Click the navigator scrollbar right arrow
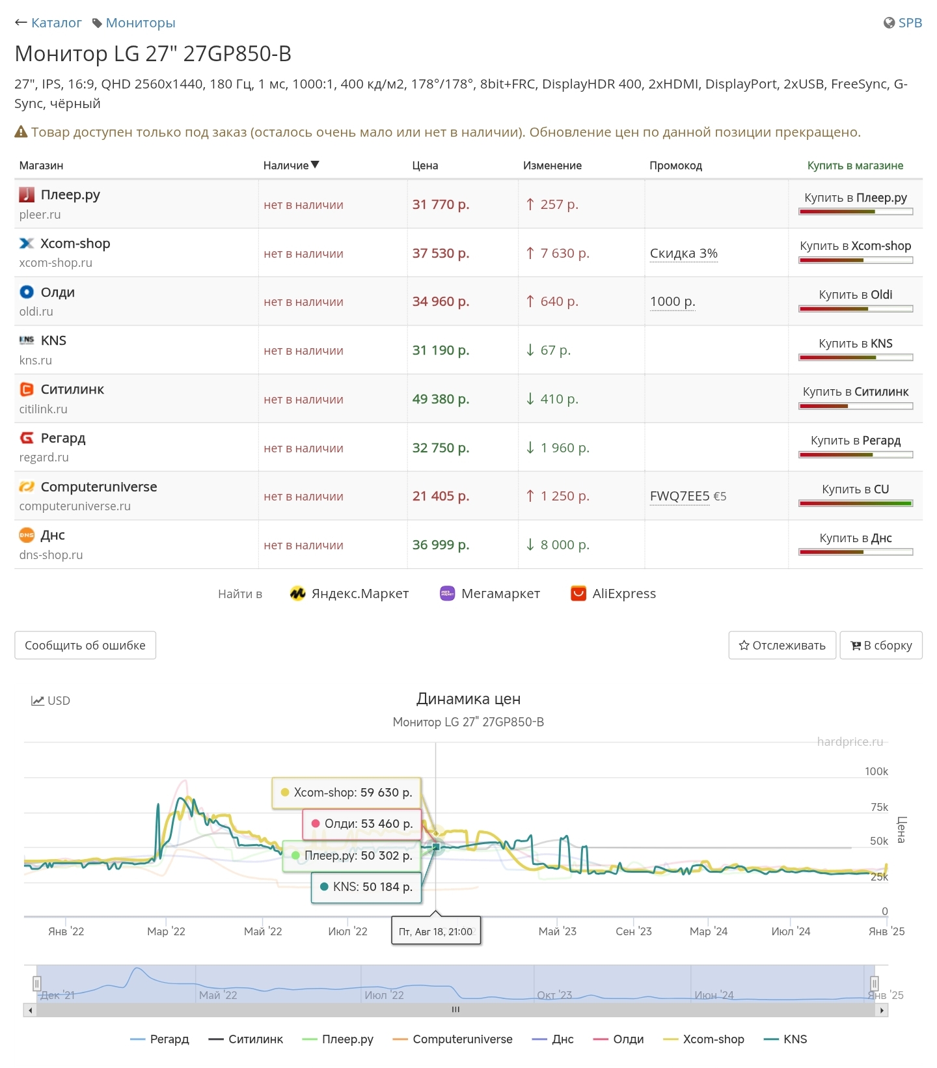 coord(882,1010)
